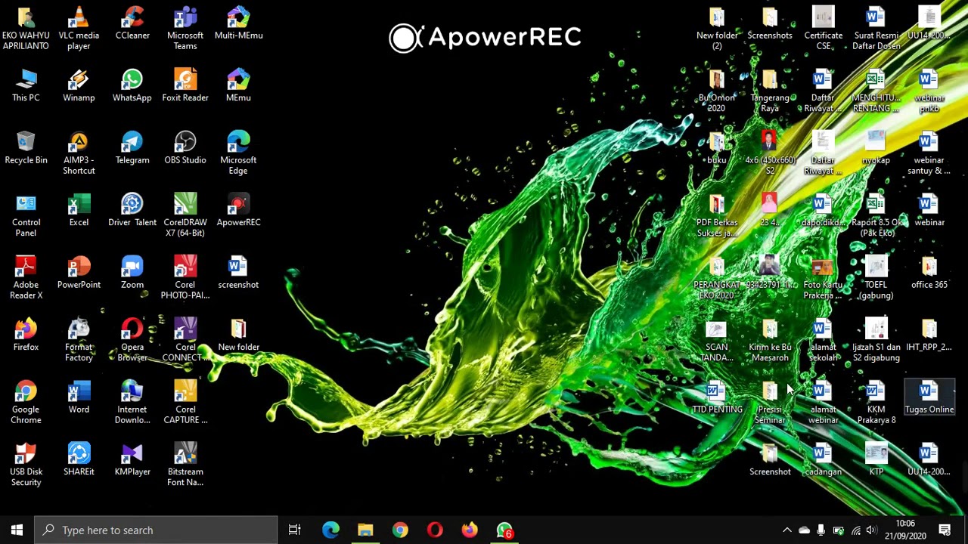This screenshot has width=968, height=544.
Task: Select the Word desktop shortcut
Action: (79, 397)
